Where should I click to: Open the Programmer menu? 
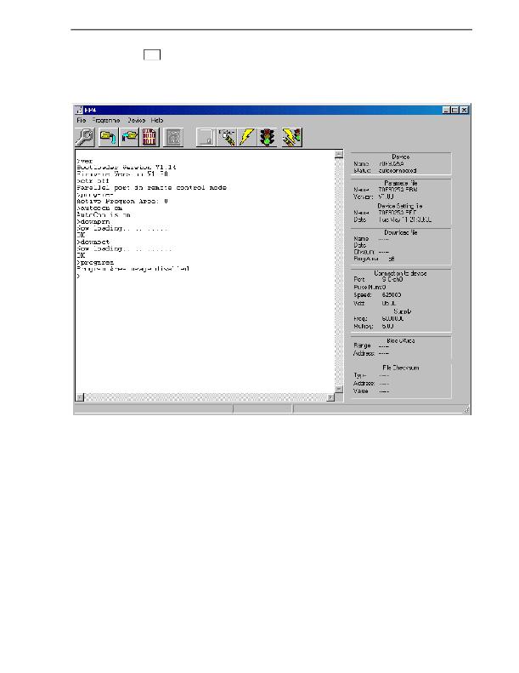(106, 120)
